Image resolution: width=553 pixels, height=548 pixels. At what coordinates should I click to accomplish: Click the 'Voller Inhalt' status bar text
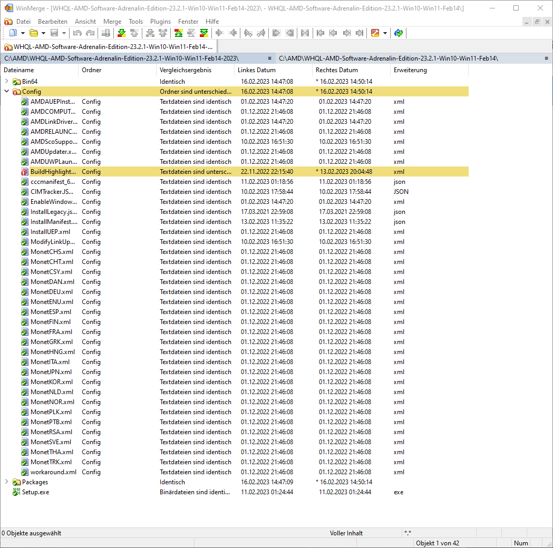point(346,533)
